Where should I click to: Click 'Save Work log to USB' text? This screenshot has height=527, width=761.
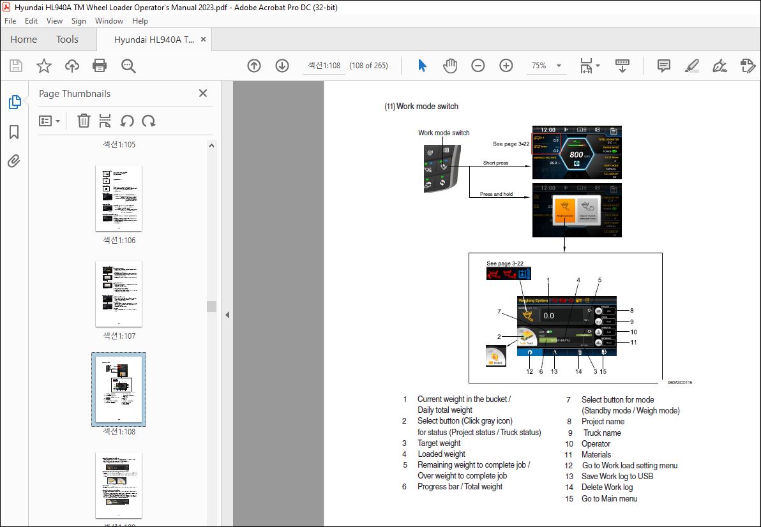617,476
